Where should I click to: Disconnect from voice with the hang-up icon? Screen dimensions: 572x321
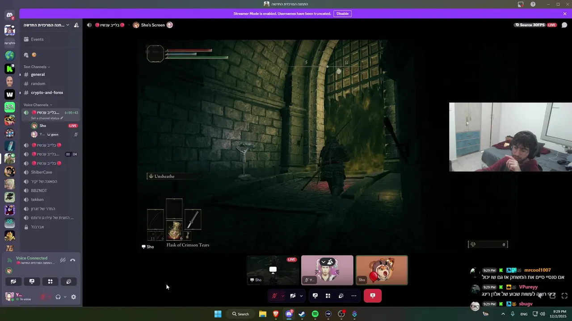(x=73, y=260)
